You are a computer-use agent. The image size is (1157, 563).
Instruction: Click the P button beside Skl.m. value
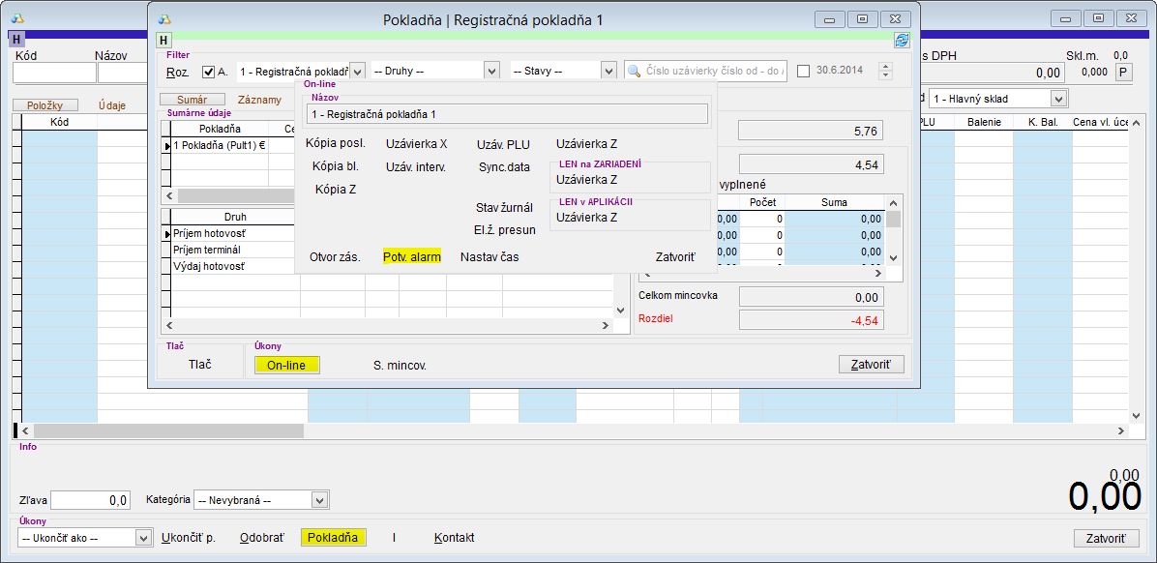click(x=1123, y=72)
